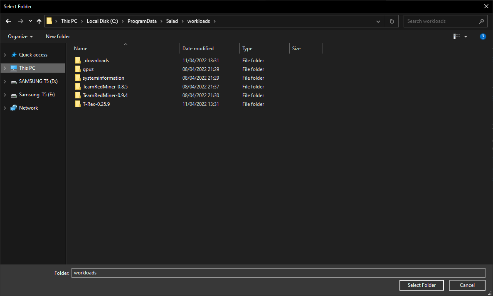Cancel the Select Folder dialog

click(x=467, y=285)
